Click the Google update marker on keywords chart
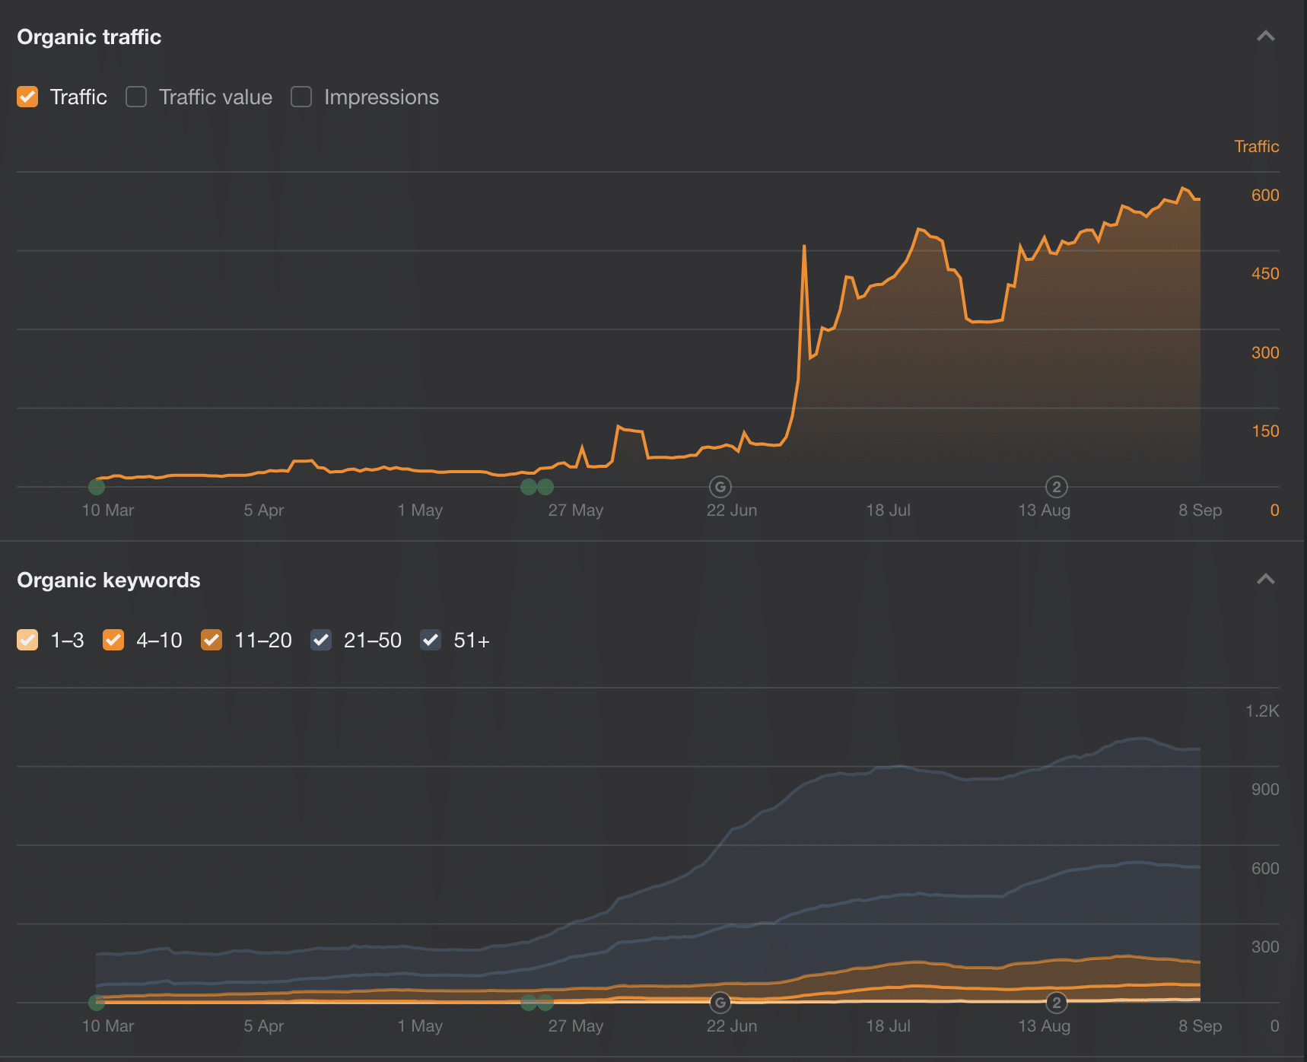 click(720, 1003)
